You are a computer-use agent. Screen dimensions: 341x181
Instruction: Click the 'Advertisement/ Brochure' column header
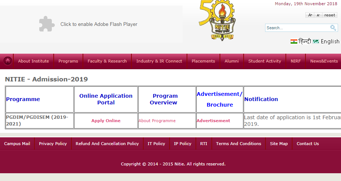point(220,99)
